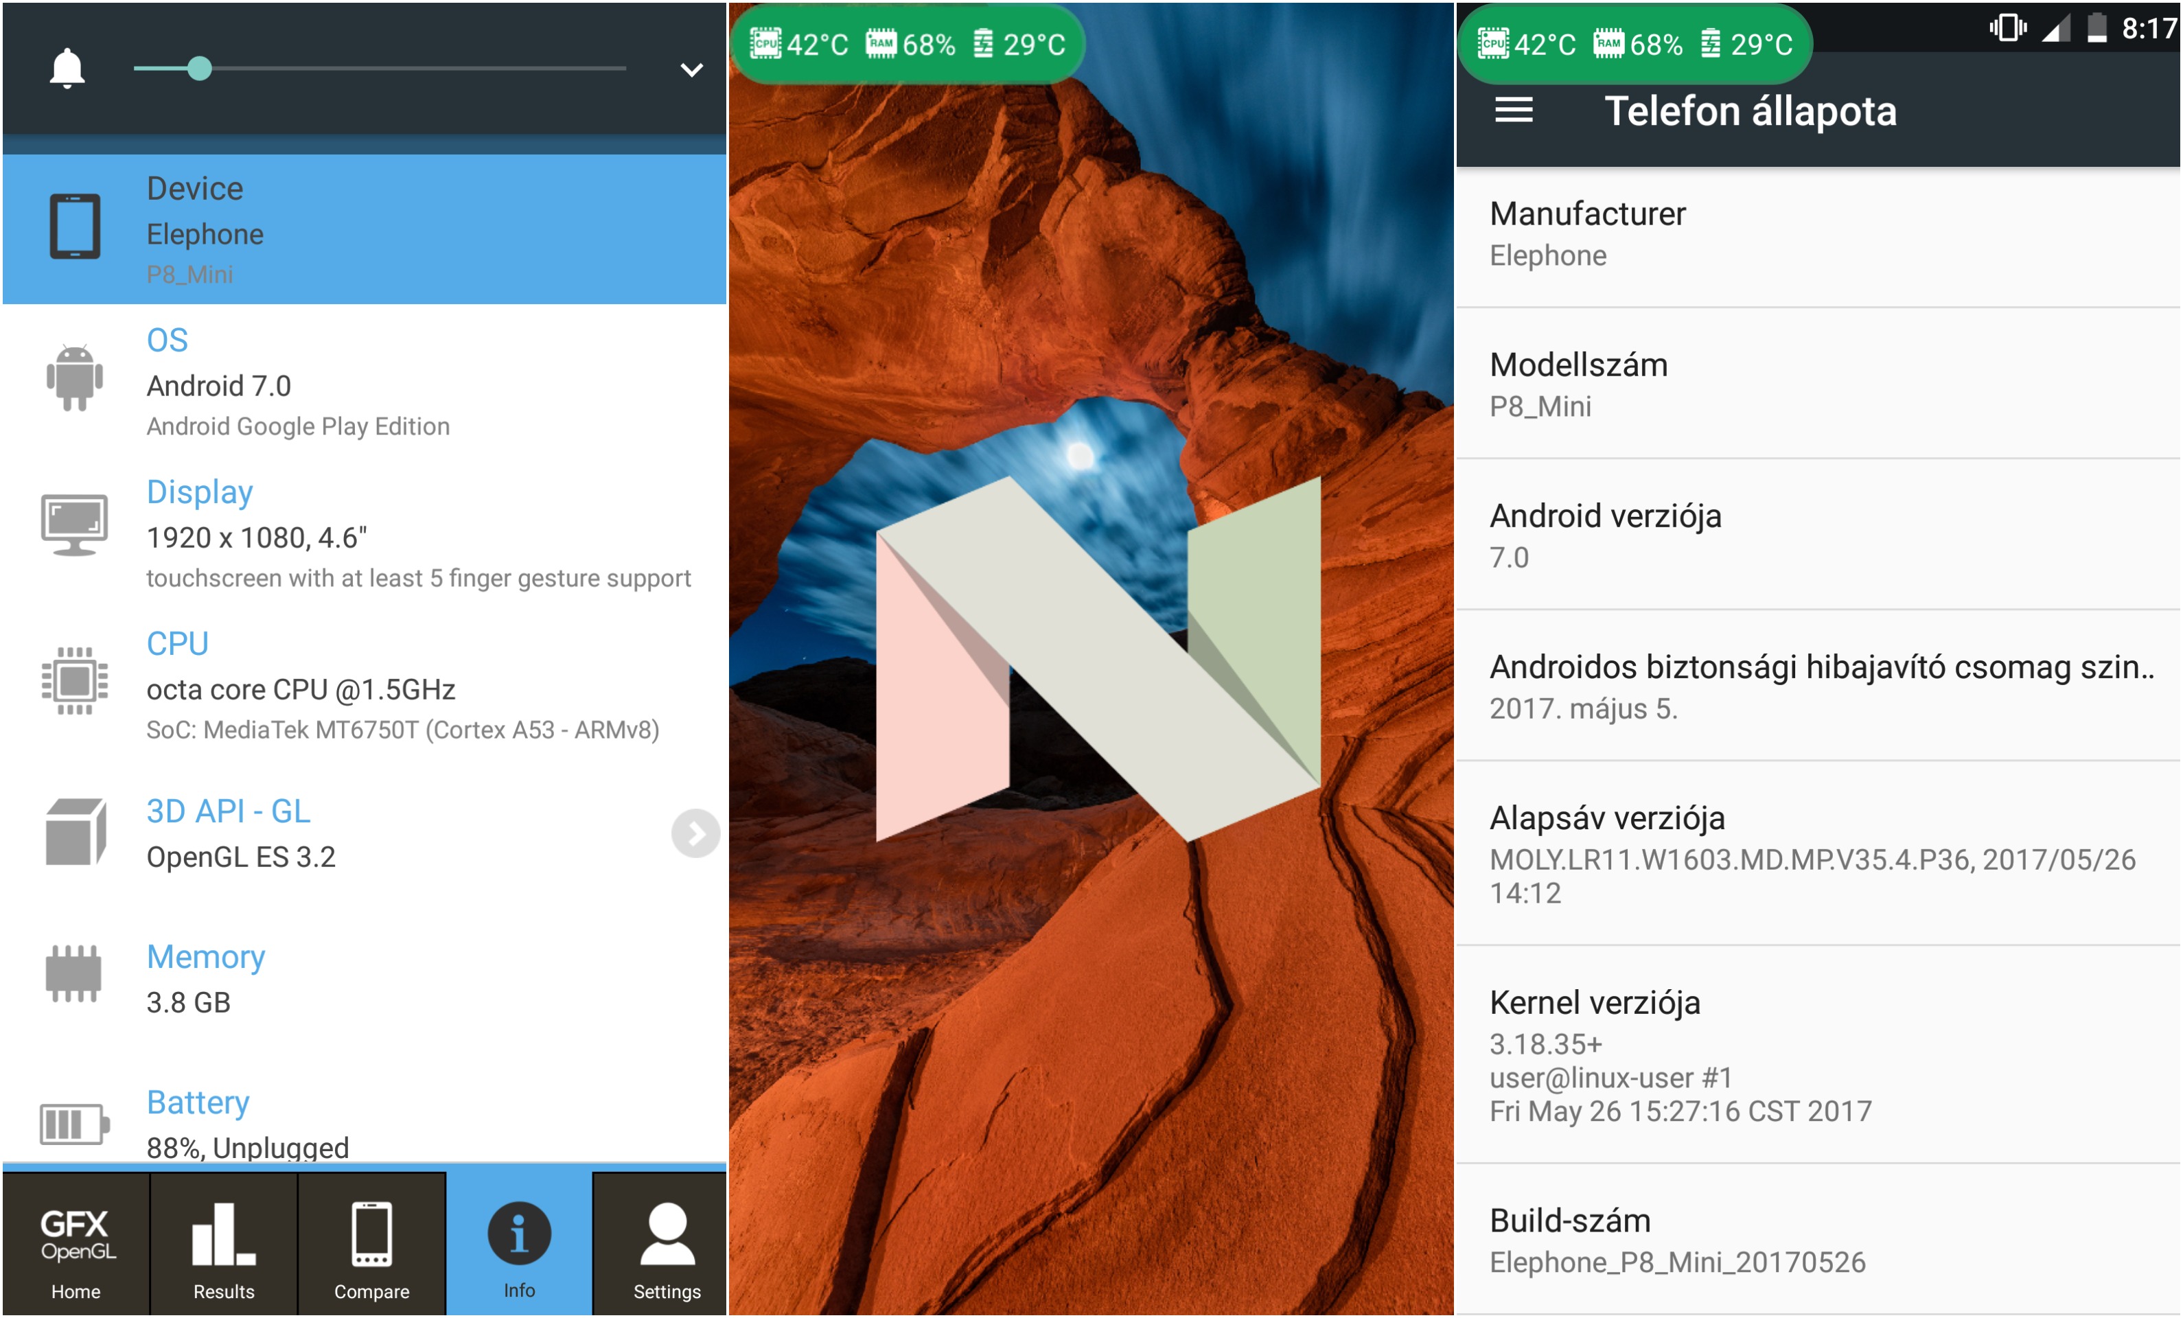Select the Alapsáv verziója row
Screen dimensions: 2183x1318
tap(1818, 854)
